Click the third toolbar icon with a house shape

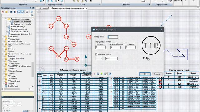pyautogui.click(x=11, y=12)
